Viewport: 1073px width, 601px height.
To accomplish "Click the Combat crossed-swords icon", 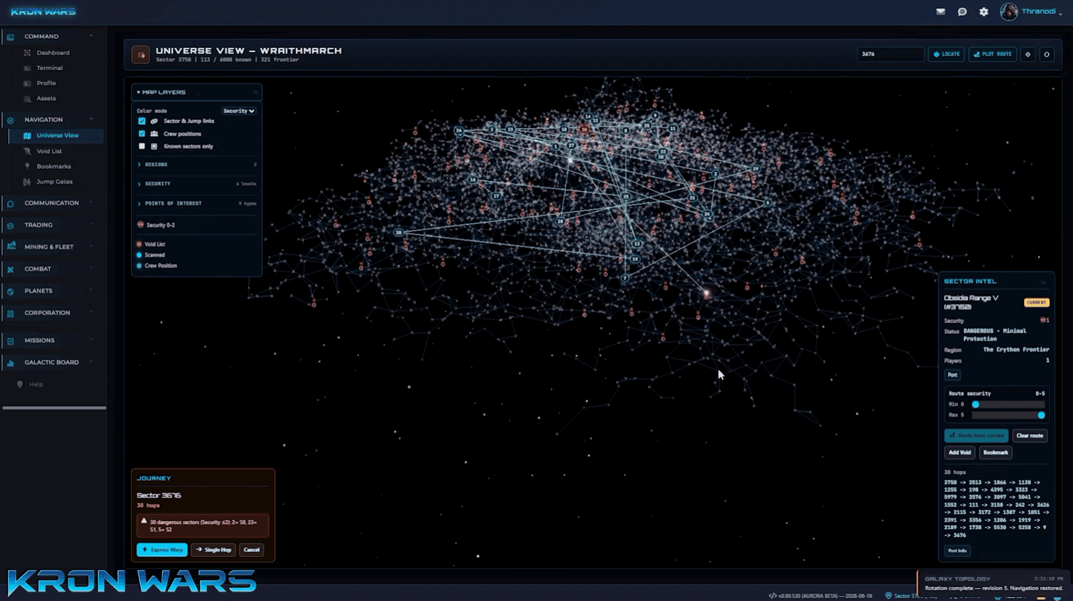I will (x=10, y=269).
